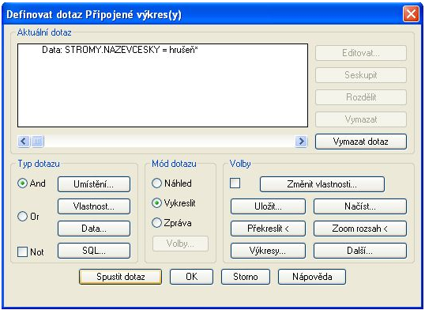Open the SQL query dialog
The height and width of the screenshot is (310, 425).
(94, 251)
